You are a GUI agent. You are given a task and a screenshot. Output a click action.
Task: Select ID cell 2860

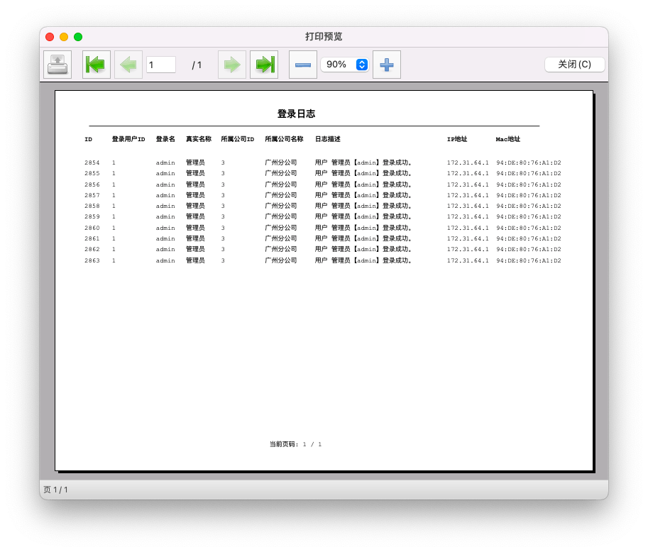(92, 228)
